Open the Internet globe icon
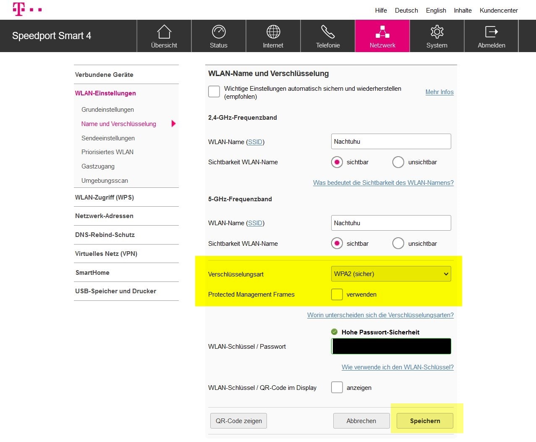 click(x=273, y=32)
